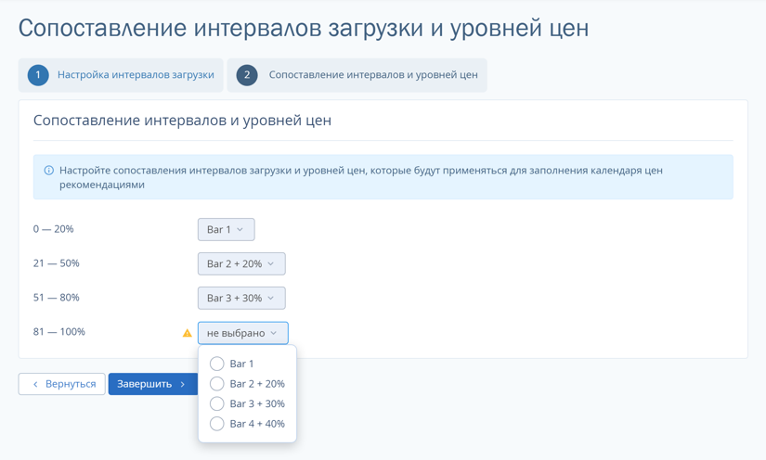
Task: Click the '0 — 20%' interval label
Action: coord(53,229)
